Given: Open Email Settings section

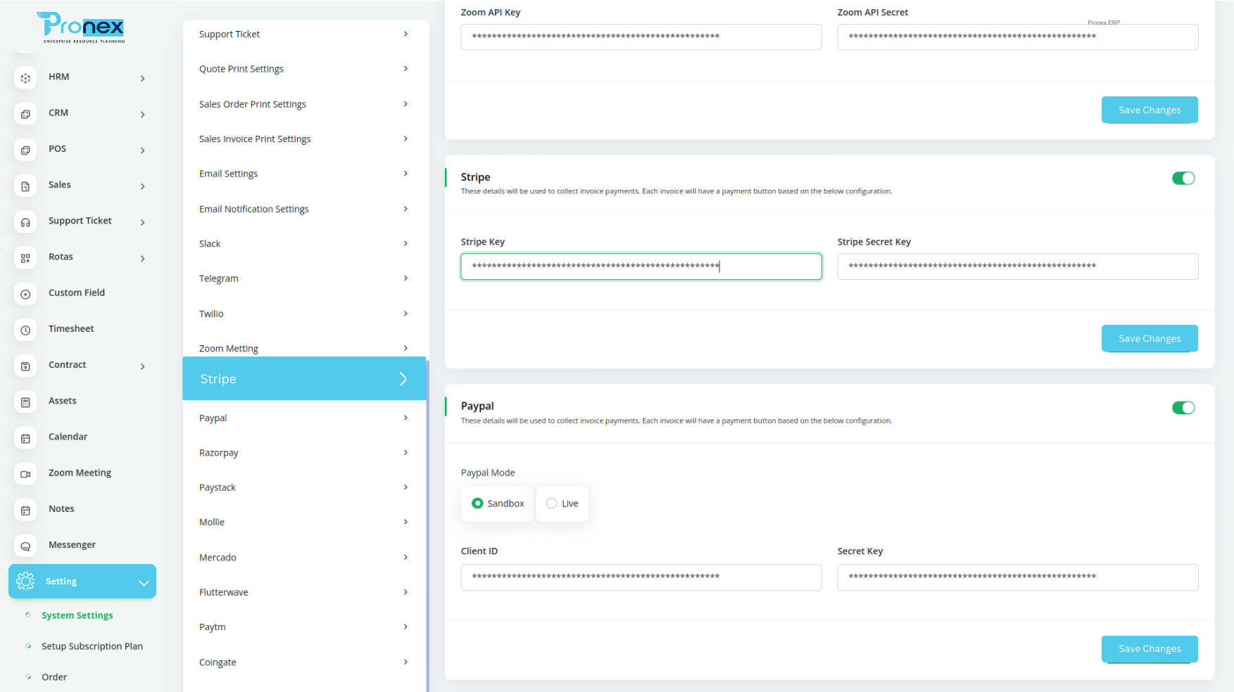Looking at the screenshot, I should coord(304,174).
